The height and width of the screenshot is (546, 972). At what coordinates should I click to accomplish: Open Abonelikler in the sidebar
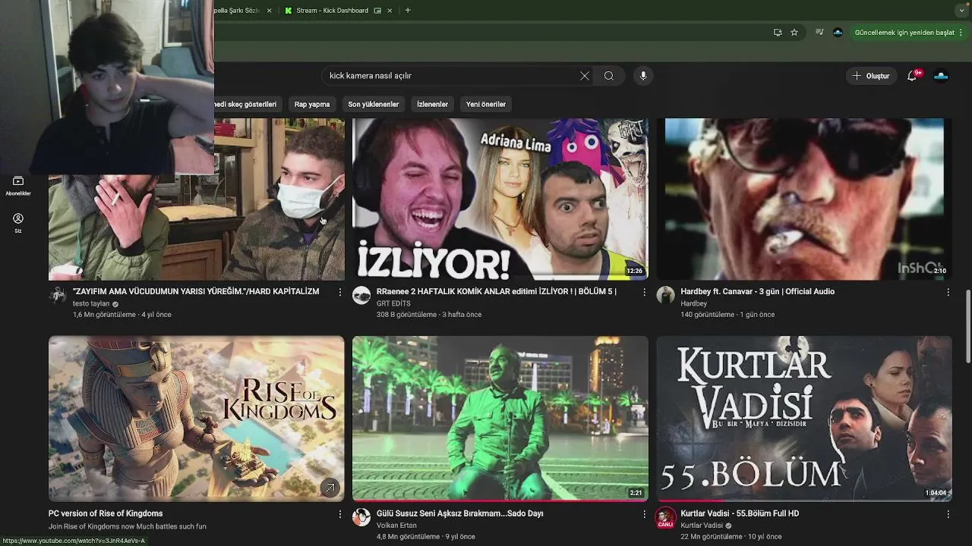(18, 186)
